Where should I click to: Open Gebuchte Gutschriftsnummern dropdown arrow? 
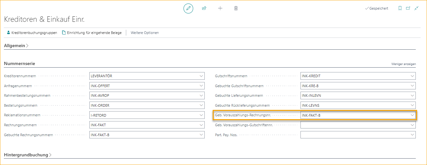pyautogui.click(x=412, y=86)
